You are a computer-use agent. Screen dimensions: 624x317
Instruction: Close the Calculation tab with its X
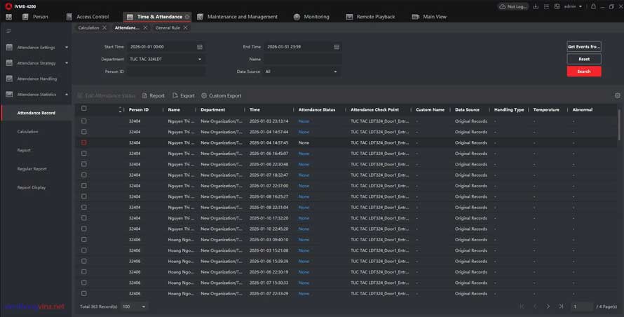[104, 28]
